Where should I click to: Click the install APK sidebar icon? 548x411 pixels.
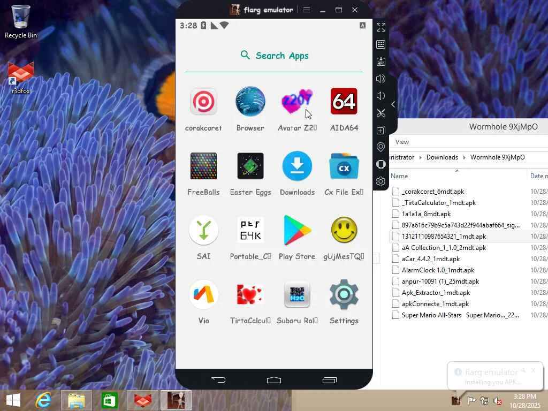click(380, 62)
